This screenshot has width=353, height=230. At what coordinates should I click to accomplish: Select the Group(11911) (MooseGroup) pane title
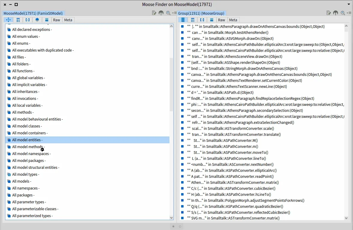[201, 13]
